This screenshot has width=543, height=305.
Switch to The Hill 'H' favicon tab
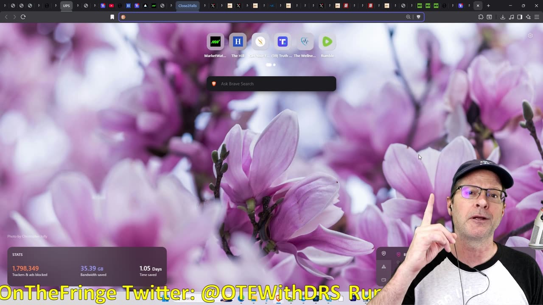tap(128, 6)
